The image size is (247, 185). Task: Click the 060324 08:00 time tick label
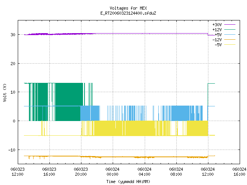point(176,172)
